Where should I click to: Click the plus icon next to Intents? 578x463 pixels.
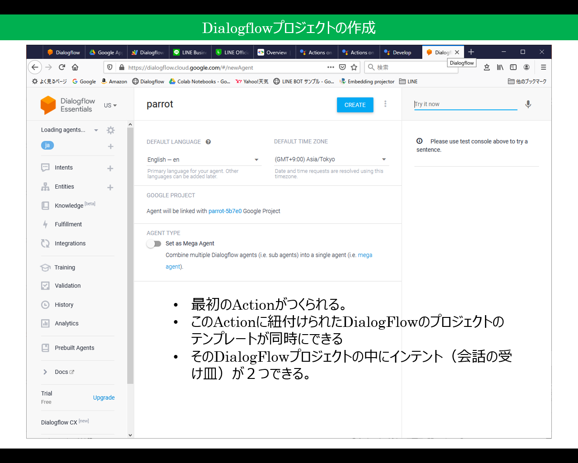click(x=110, y=168)
